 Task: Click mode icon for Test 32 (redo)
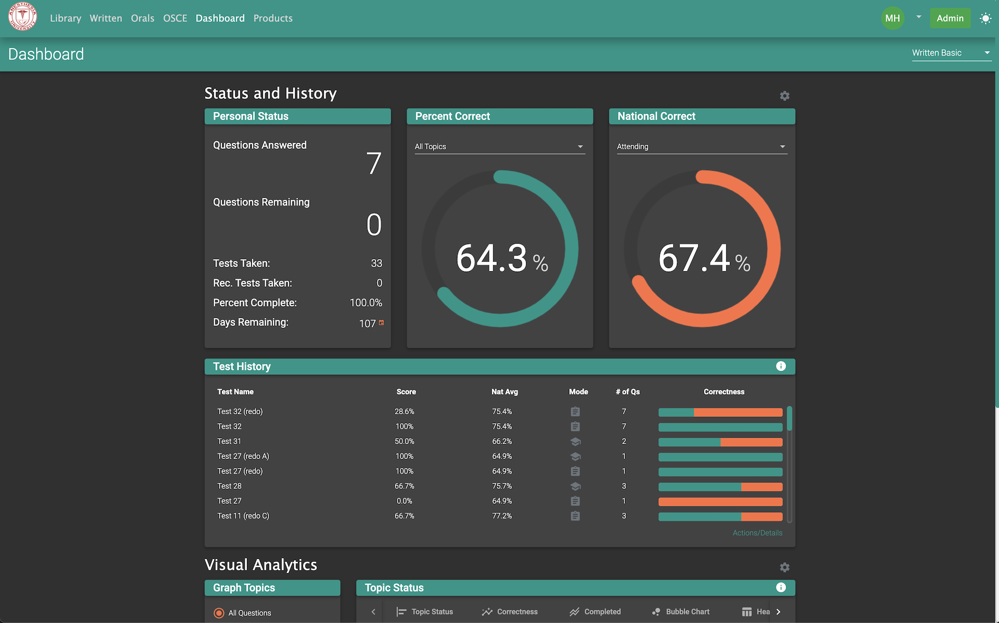click(575, 412)
